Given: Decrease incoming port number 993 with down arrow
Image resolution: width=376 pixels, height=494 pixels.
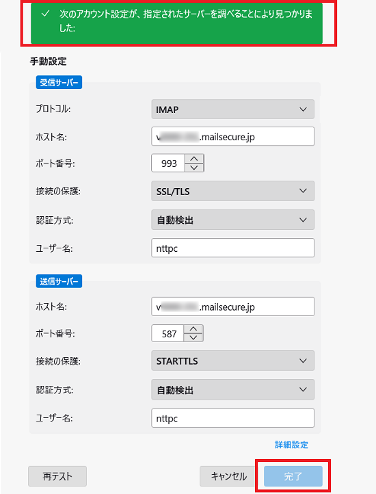Looking at the screenshot, I should [x=194, y=168].
